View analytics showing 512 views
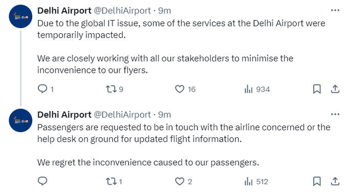Screen dimensions: 348x194 [256, 182]
